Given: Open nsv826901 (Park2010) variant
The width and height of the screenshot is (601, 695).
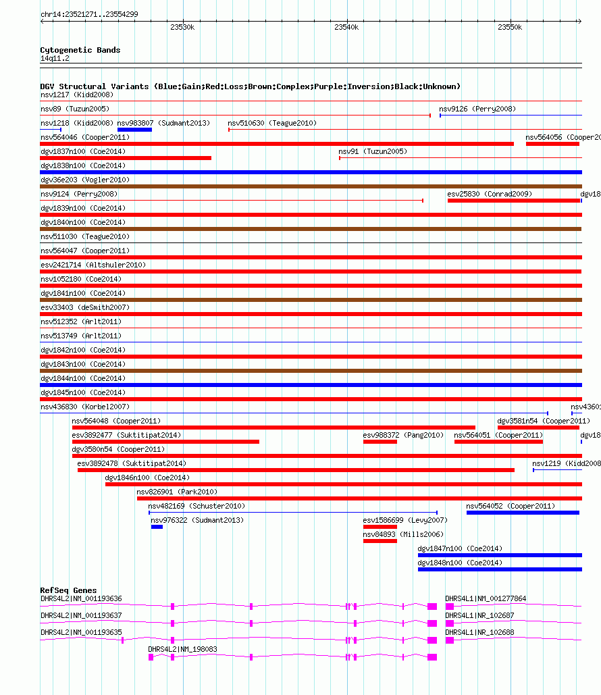Looking at the screenshot, I should 177,492.
